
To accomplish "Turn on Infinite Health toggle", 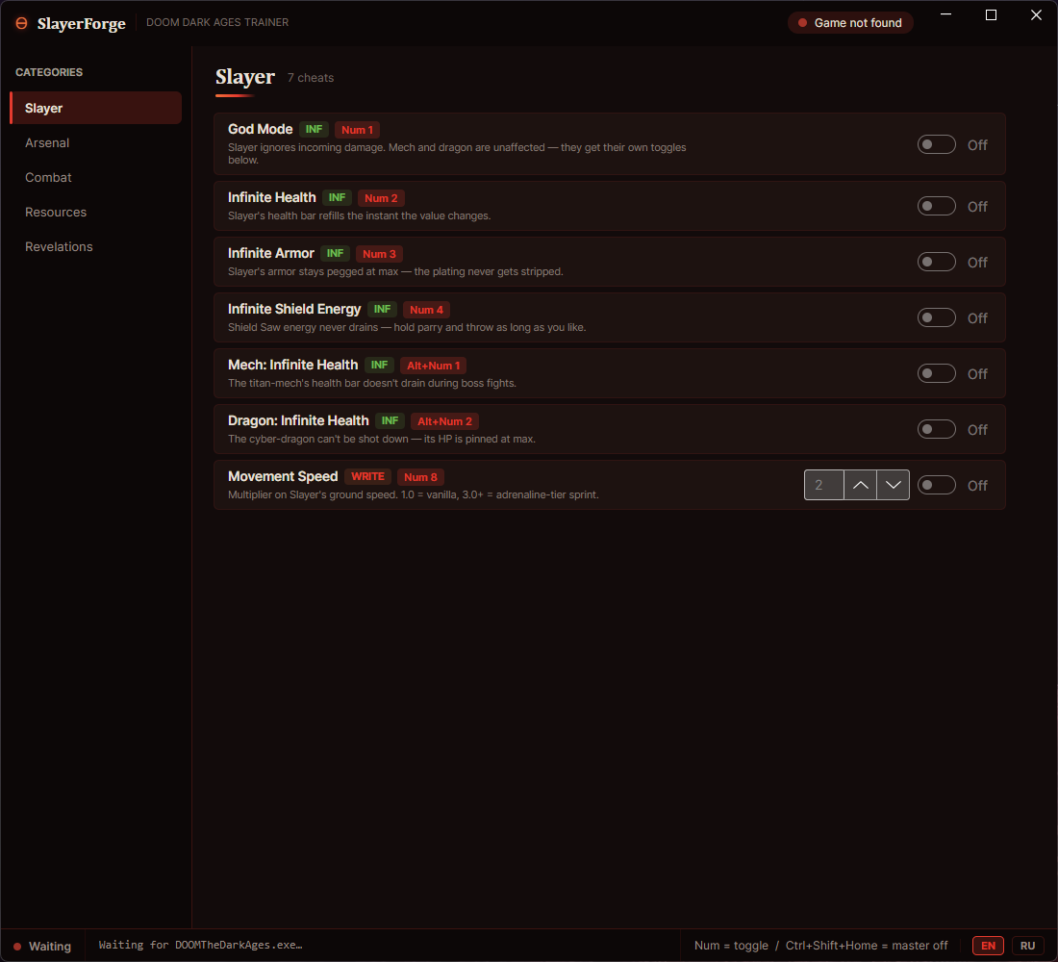I will (936, 206).
